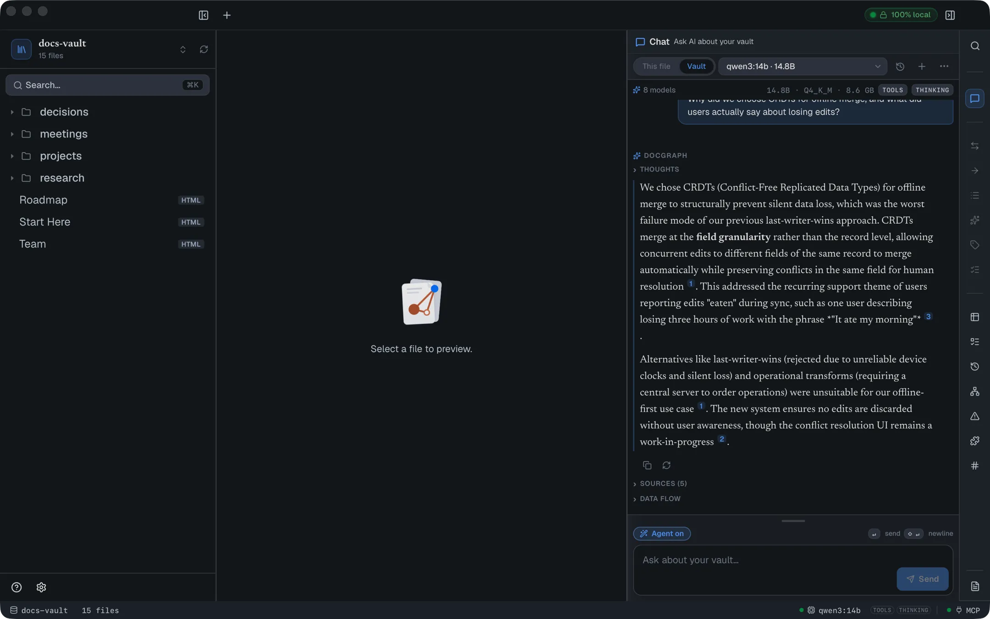Open settings gear icon
Viewport: 990px width, 619px height.
(x=41, y=587)
